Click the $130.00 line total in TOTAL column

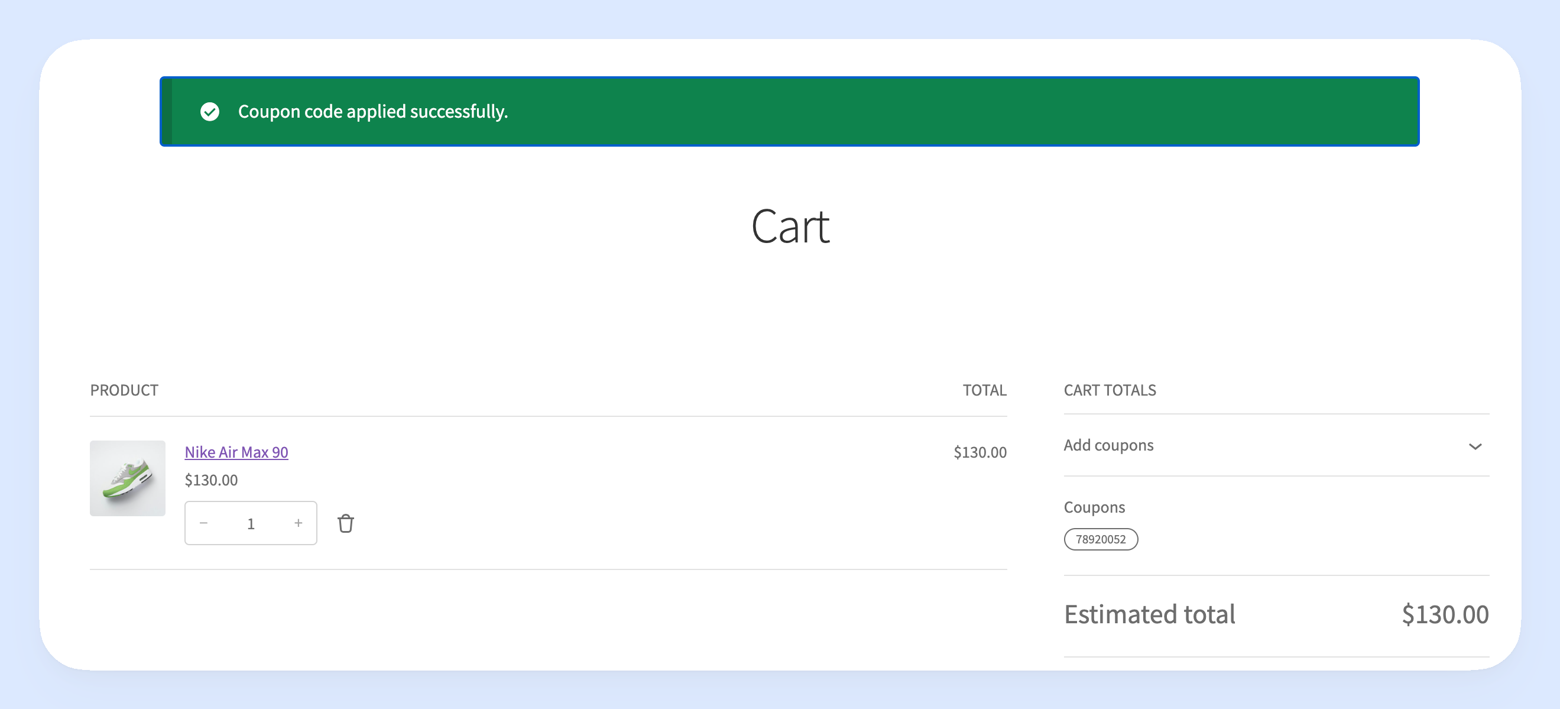[x=980, y=452]
